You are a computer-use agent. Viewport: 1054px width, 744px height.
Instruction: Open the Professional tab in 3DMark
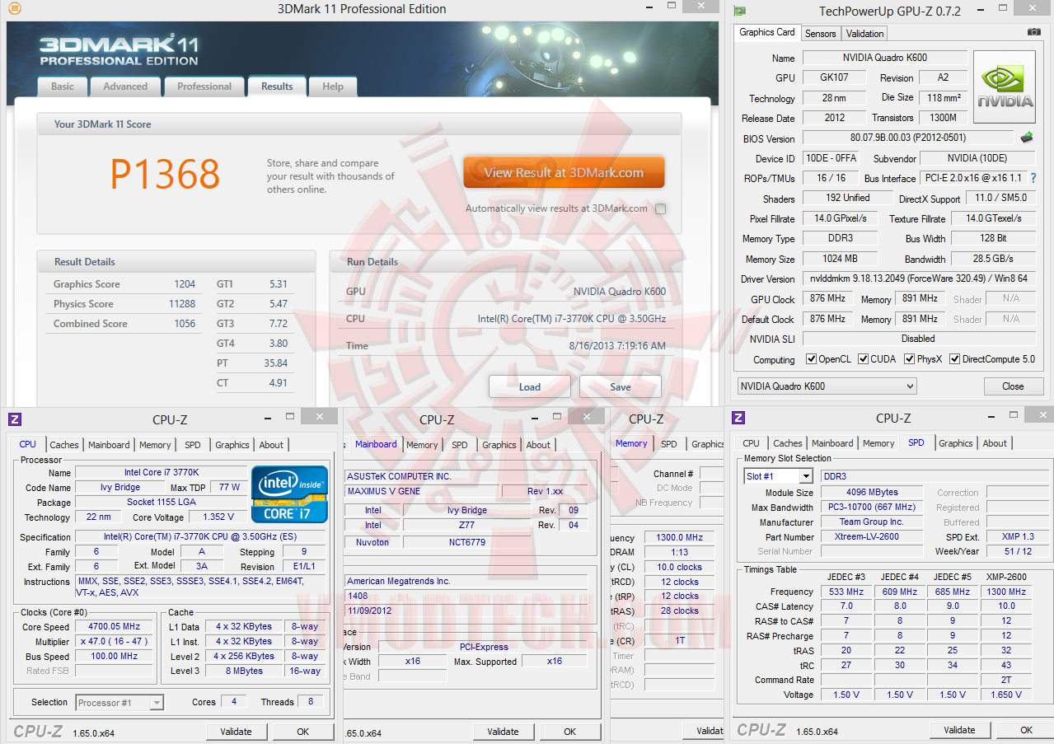[x=204, y=87]
